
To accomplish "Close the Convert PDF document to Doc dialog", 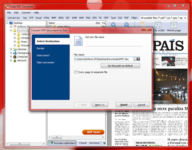I will (x=147, y=29).
